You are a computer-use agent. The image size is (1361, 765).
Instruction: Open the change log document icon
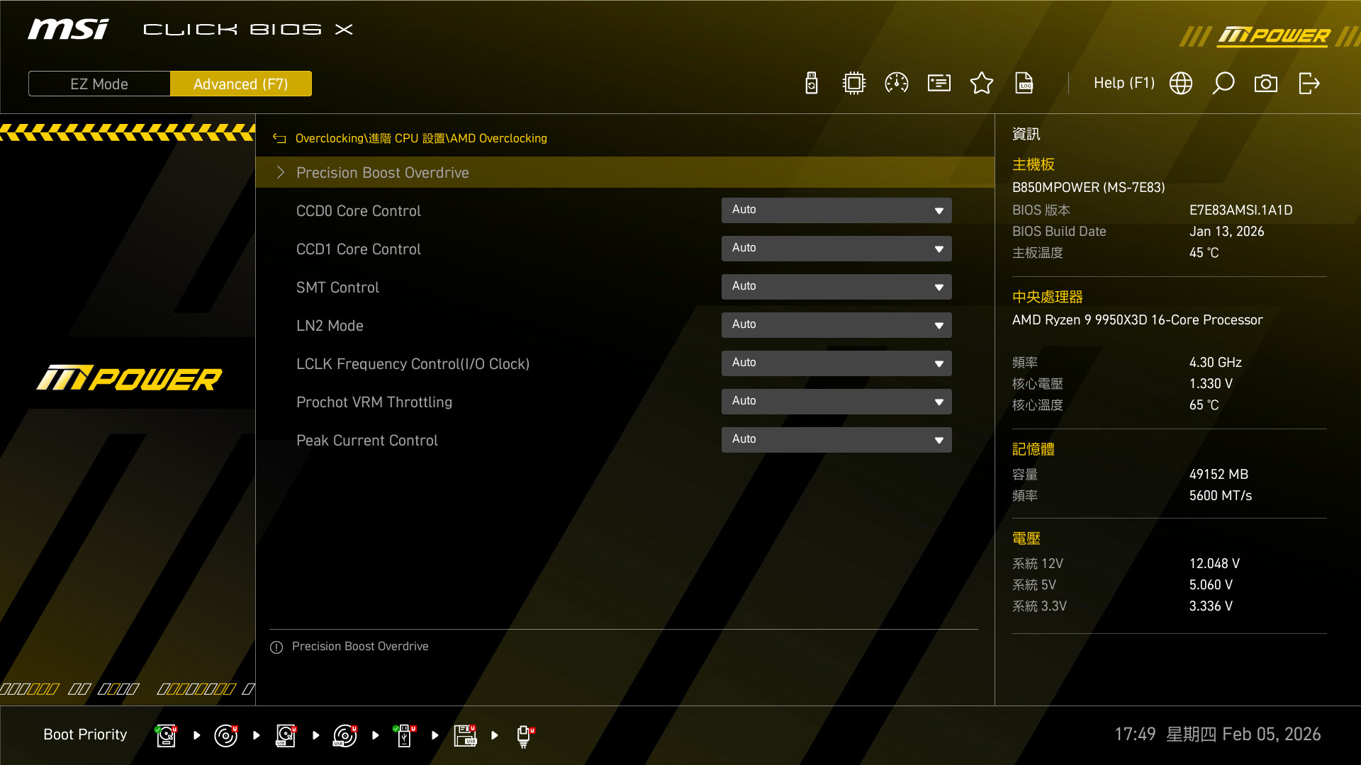pos(1024,84)
